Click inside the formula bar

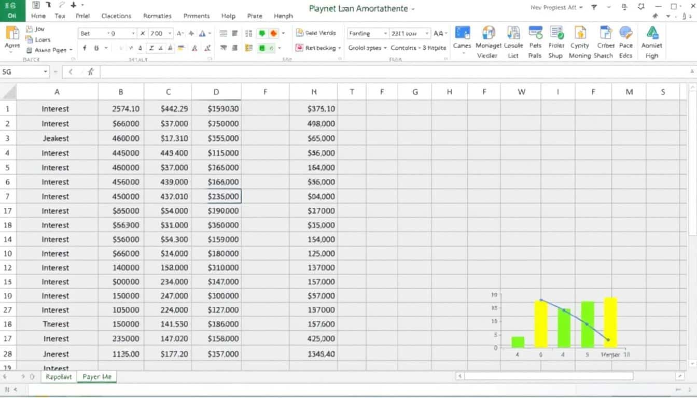coord(394,72)
